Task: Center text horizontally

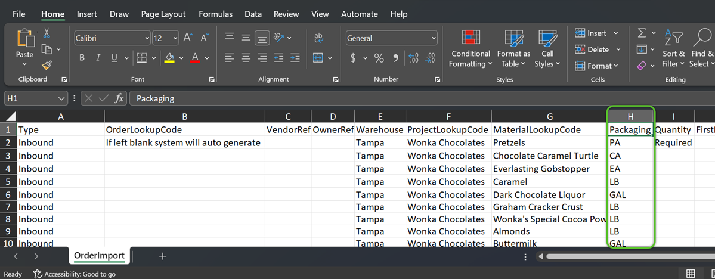Action: (246, 58)
